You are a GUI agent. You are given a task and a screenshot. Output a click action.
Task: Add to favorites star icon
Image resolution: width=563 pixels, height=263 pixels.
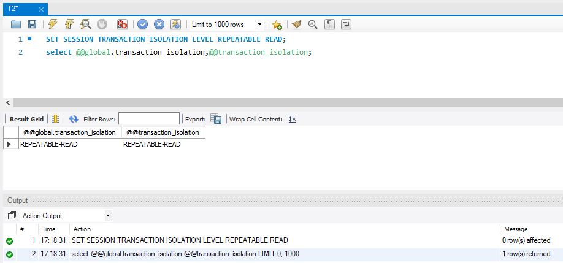coord(277,25)
